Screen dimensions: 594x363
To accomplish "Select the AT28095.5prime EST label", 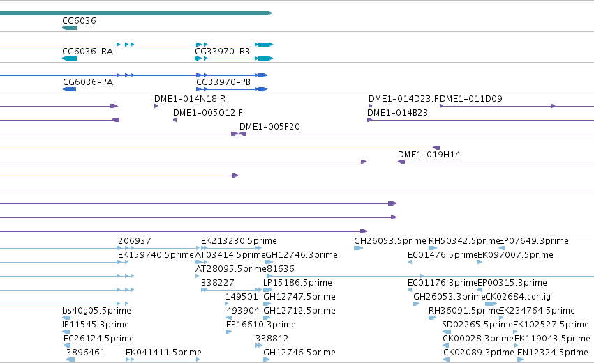I will (231, 269).
